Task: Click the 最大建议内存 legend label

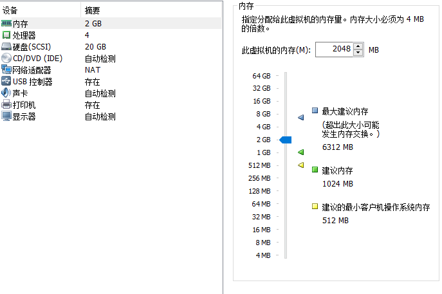Action: pos(345,111)
